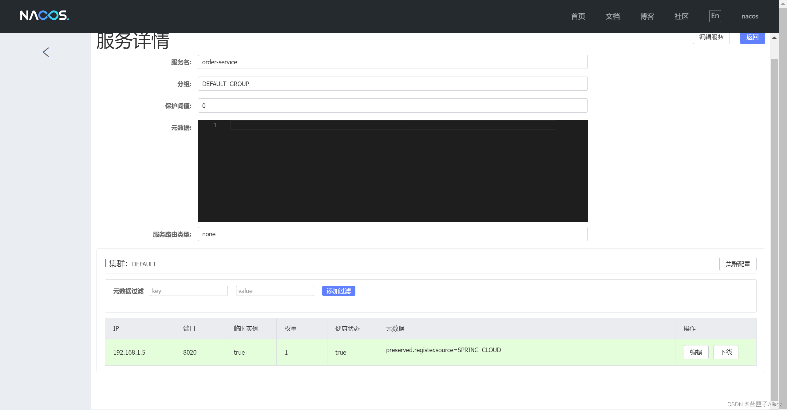This screenshot has width=787, height=410.
Task: Open the 社区 nav item
Action: click(681, 16)
